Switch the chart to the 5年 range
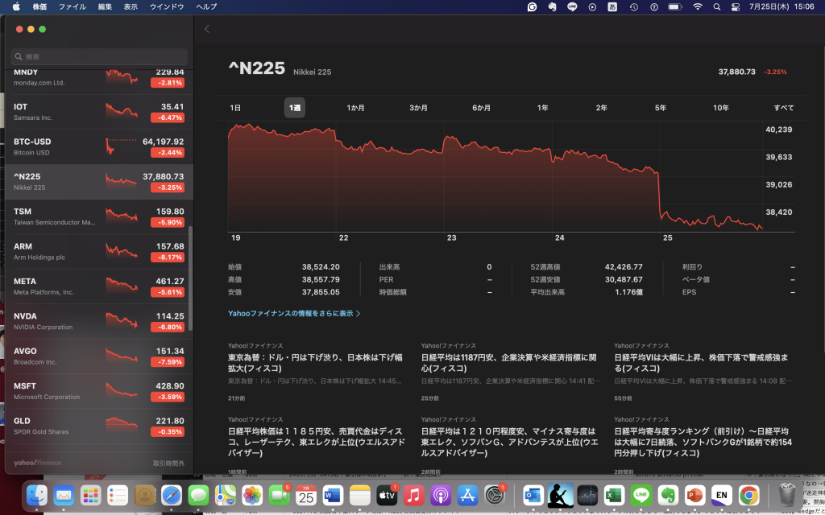 (x=661, y=108)
